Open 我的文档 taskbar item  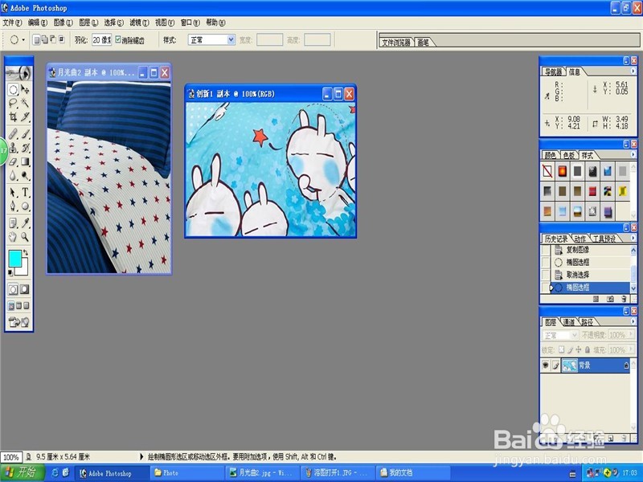pos(413,472)
